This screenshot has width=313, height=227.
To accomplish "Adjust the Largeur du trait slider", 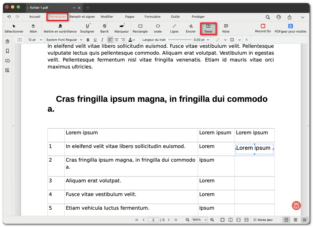I will [180, 40].
